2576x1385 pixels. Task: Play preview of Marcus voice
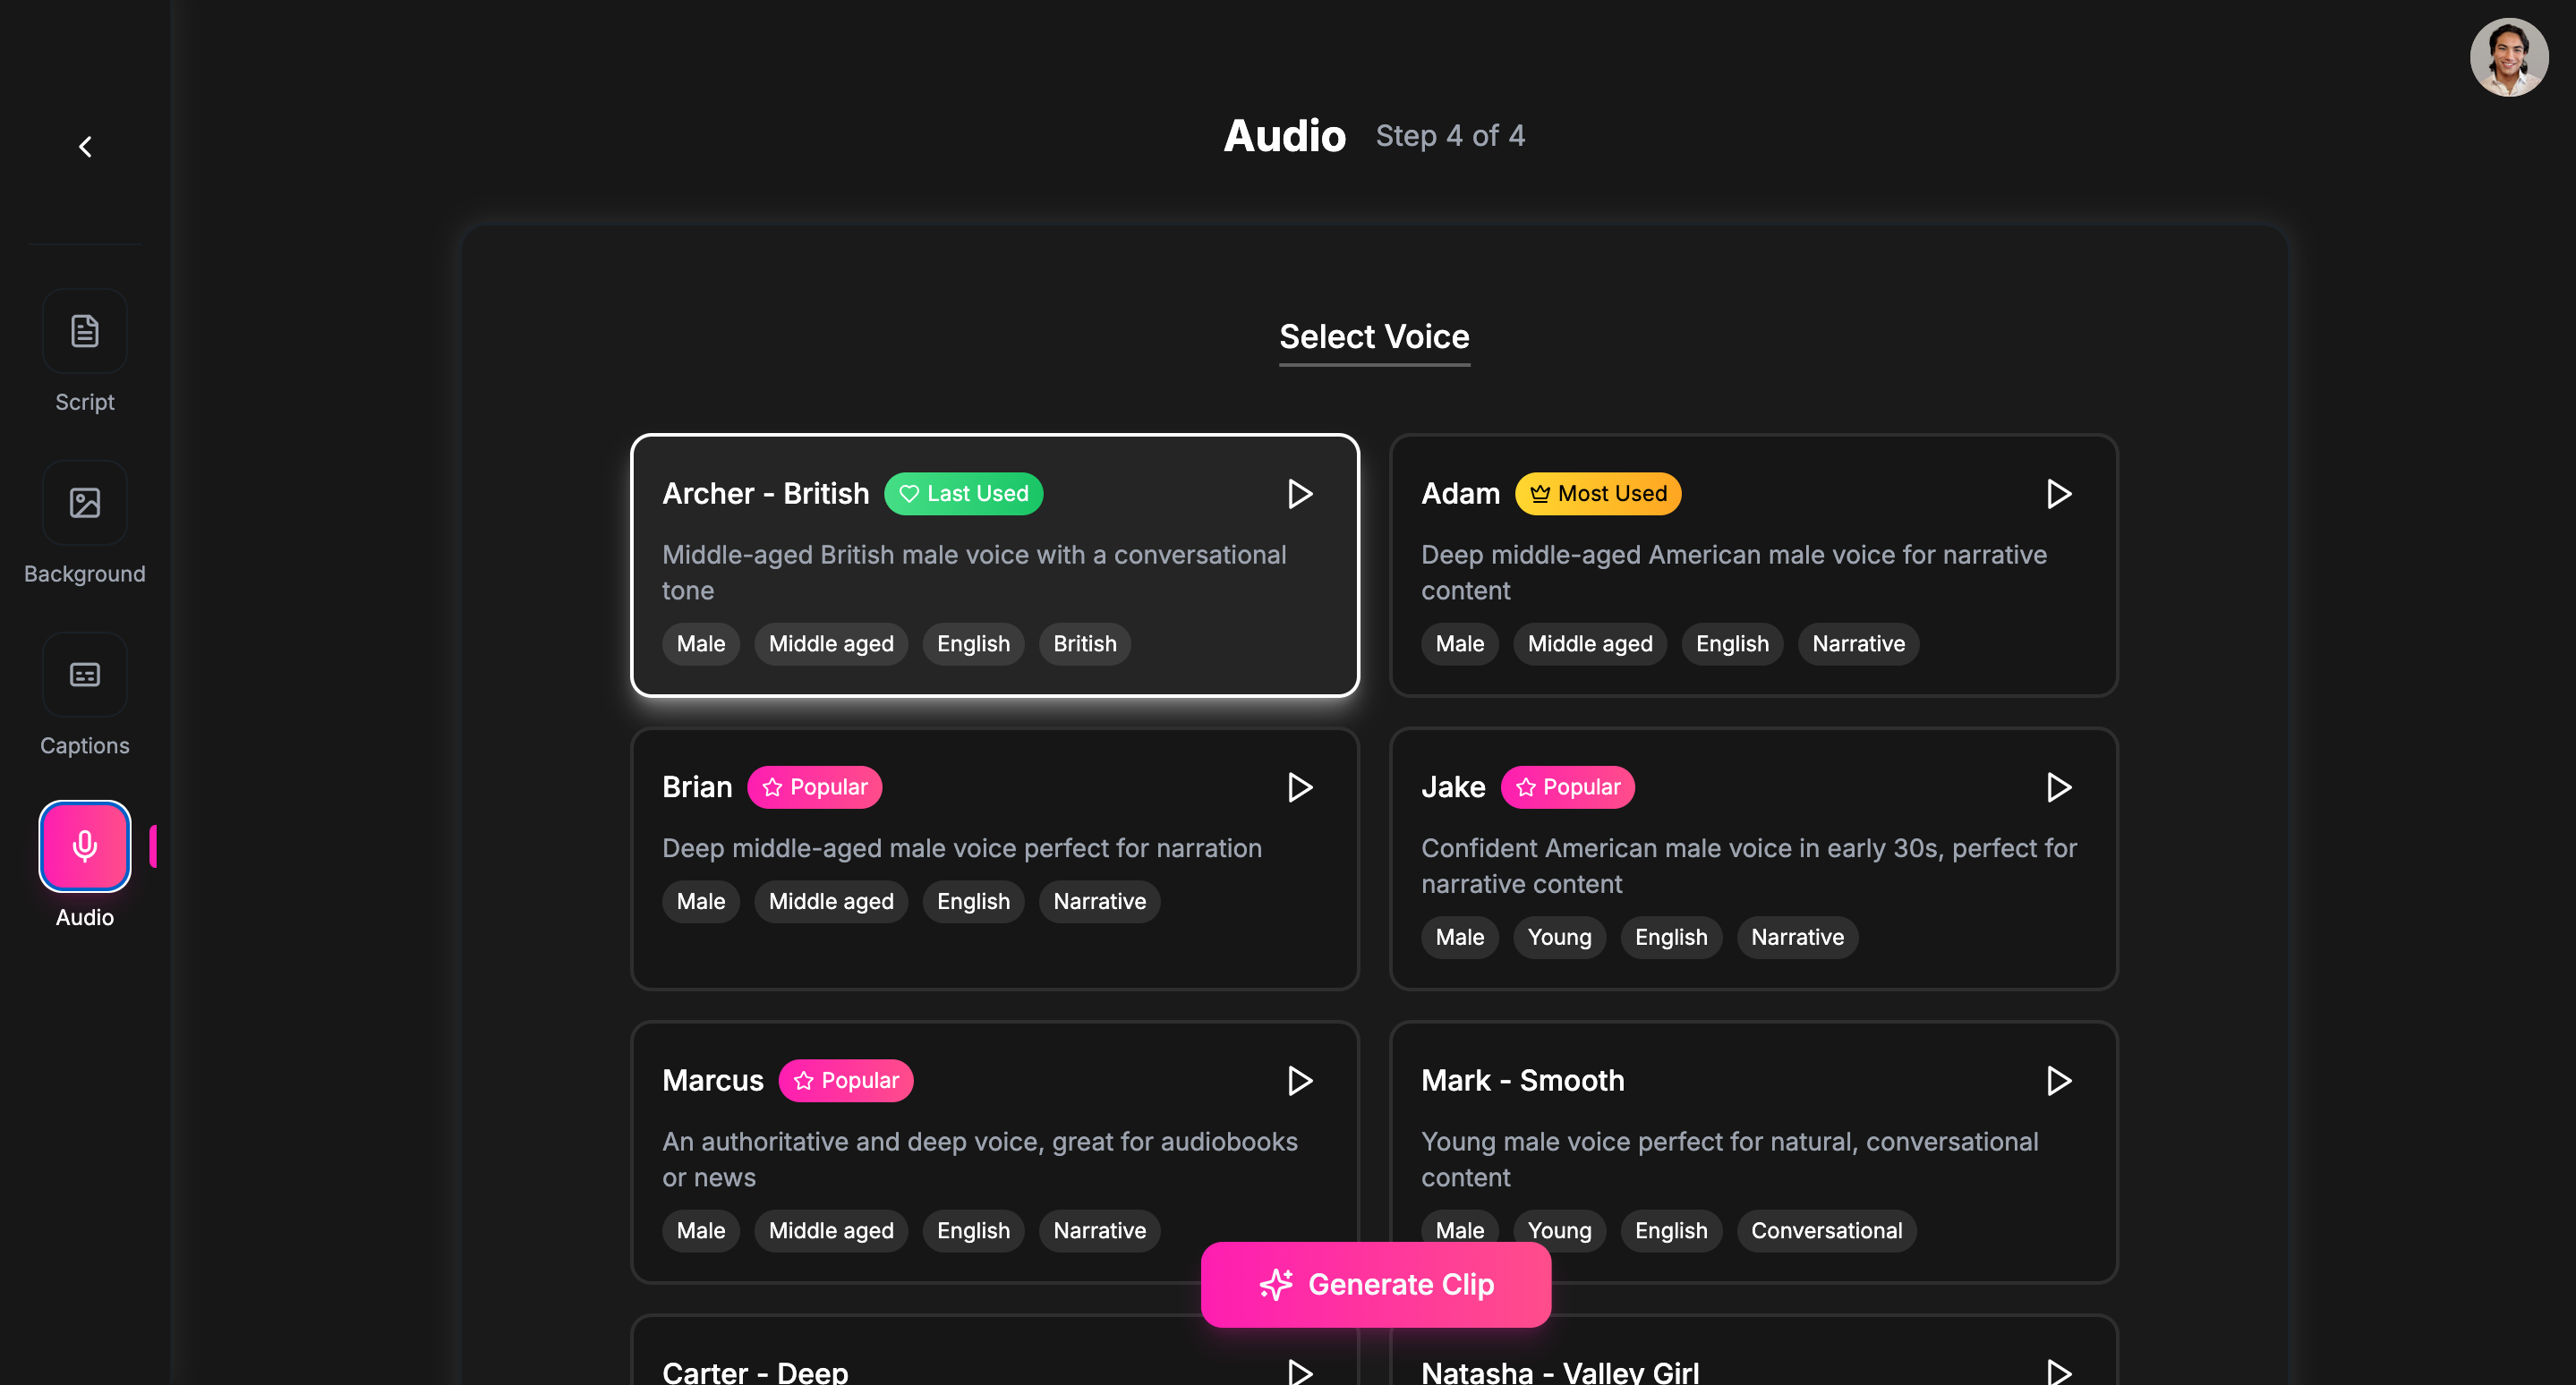(x=1299, y=1080)
